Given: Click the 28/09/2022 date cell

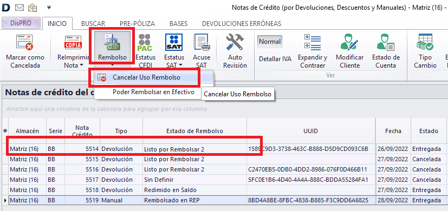Looking at the screenshot, I should click(x=393, y=200).
